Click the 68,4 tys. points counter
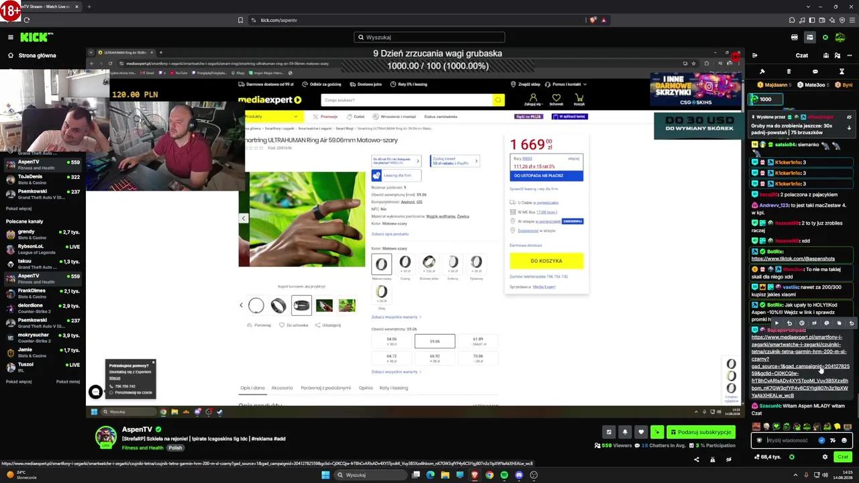The height and width of the screenshot is (483, 859). pos(766,457)
